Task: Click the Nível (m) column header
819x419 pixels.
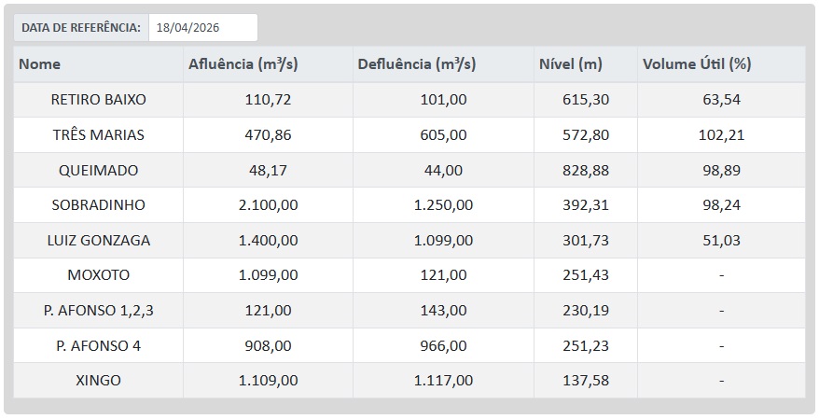Action: (570, 64)
